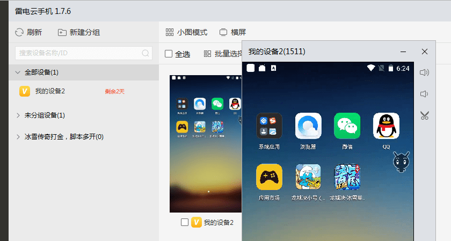Open the WeChat app in the device window
Viewport: 451px width, 241px height.
coord(347,126)
